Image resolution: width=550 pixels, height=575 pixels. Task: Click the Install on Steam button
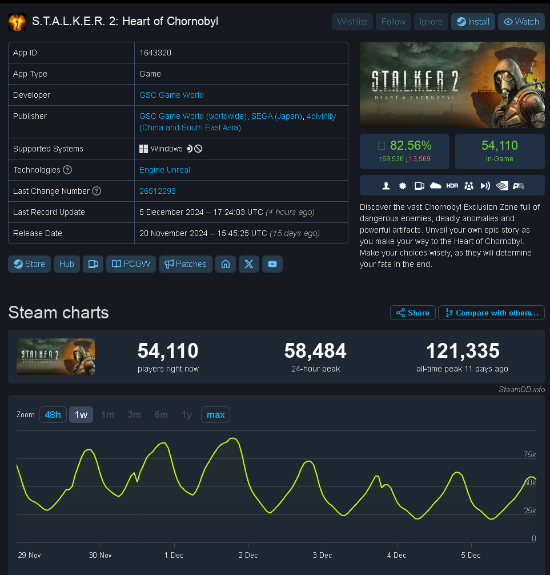pos(473,22)
